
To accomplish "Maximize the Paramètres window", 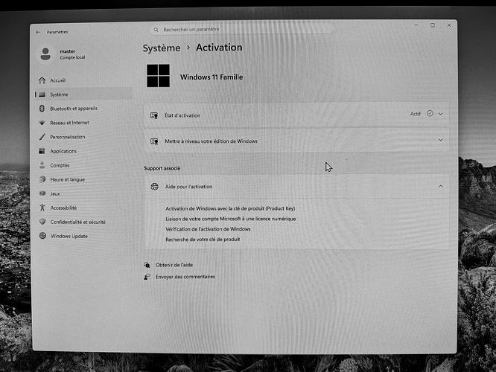I will pyautogui.click(x=433, y=25).
